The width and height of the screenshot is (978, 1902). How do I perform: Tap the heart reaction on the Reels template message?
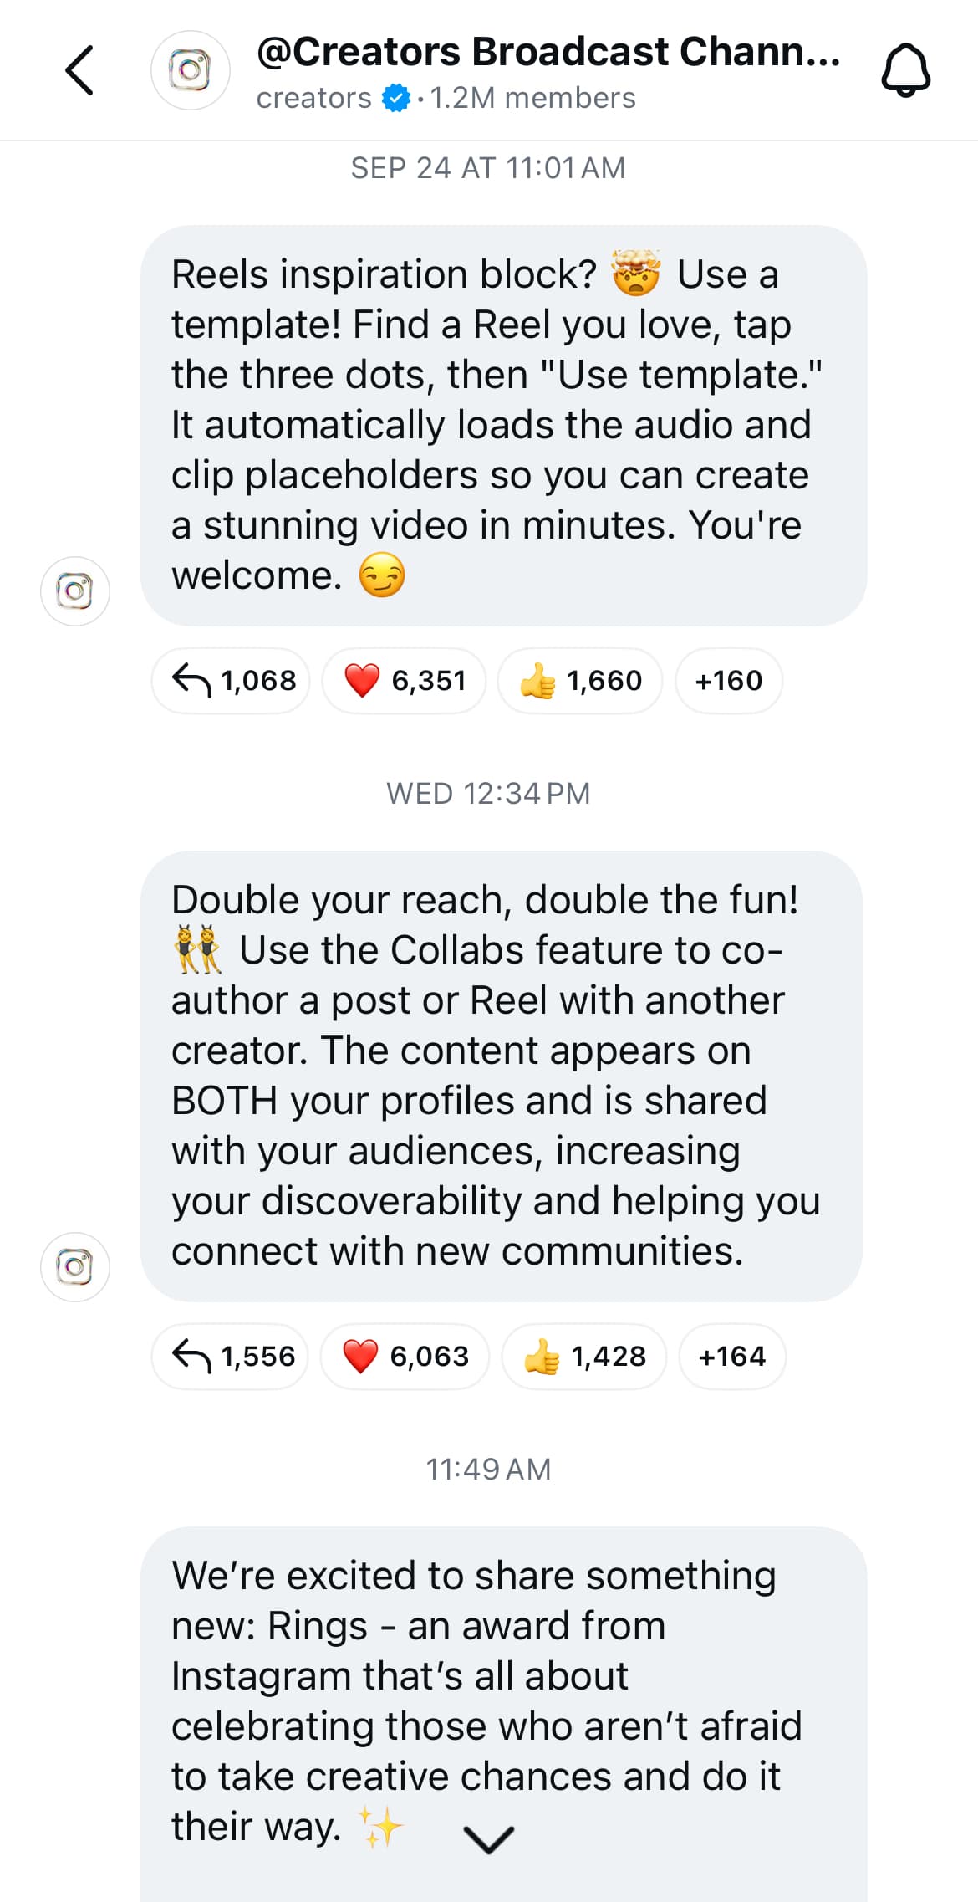coord(405,681)
